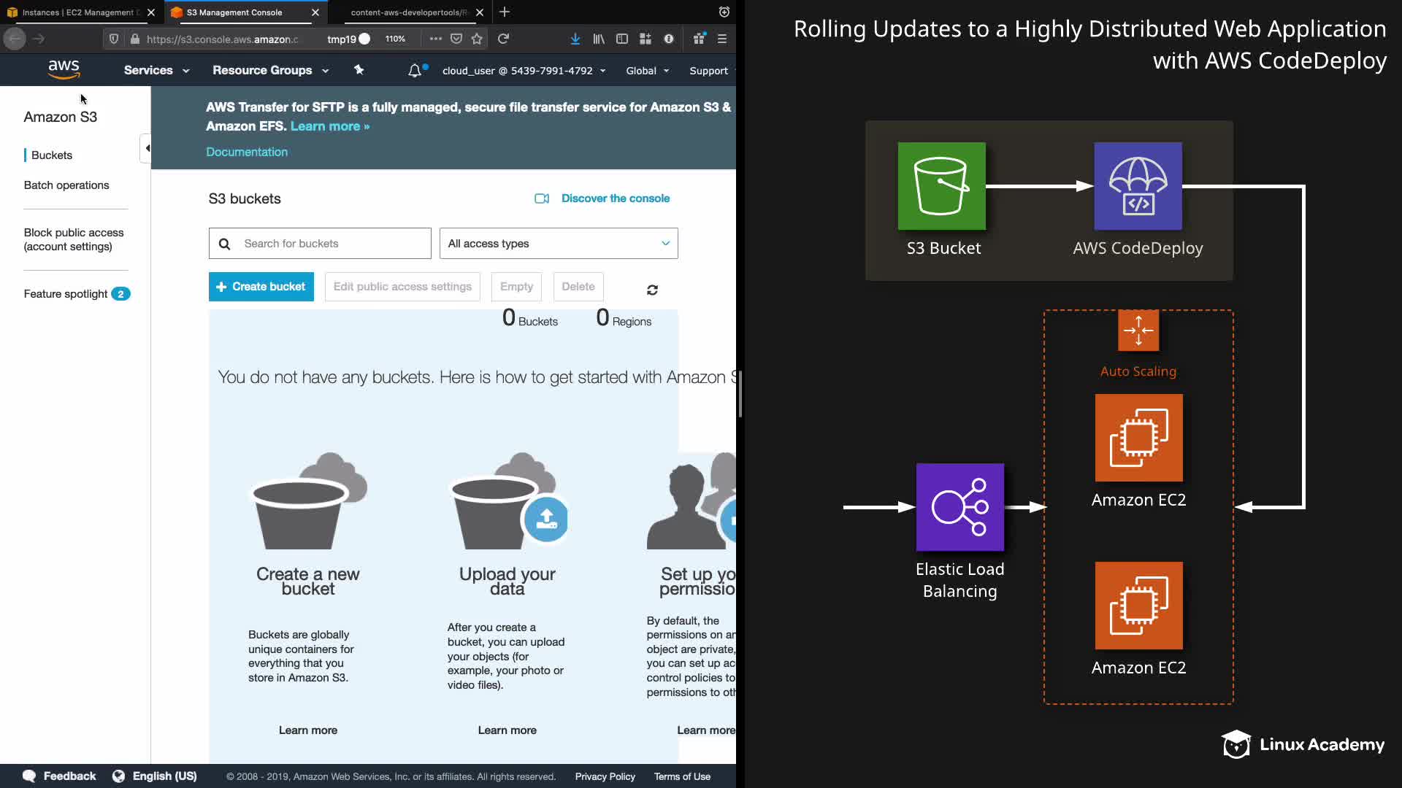1402x788 pixels.
Task: Click the tmp19 container toggle in address bar
Action: point(348,39)
